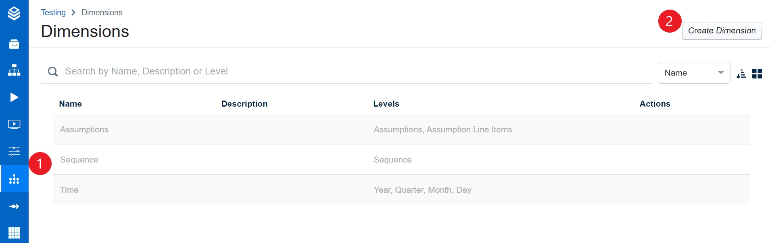Open the archive drawer icon in sidebar
Screen dimensions: 770x243
(14, 44)
